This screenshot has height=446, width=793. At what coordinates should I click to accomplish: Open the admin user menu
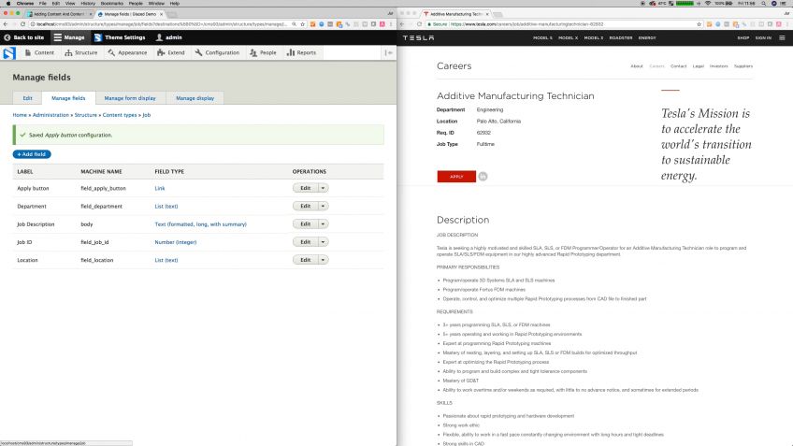coord(169,37)
